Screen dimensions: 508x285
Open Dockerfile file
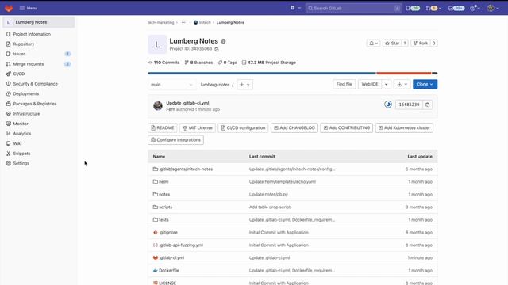(x=169, y=270)
